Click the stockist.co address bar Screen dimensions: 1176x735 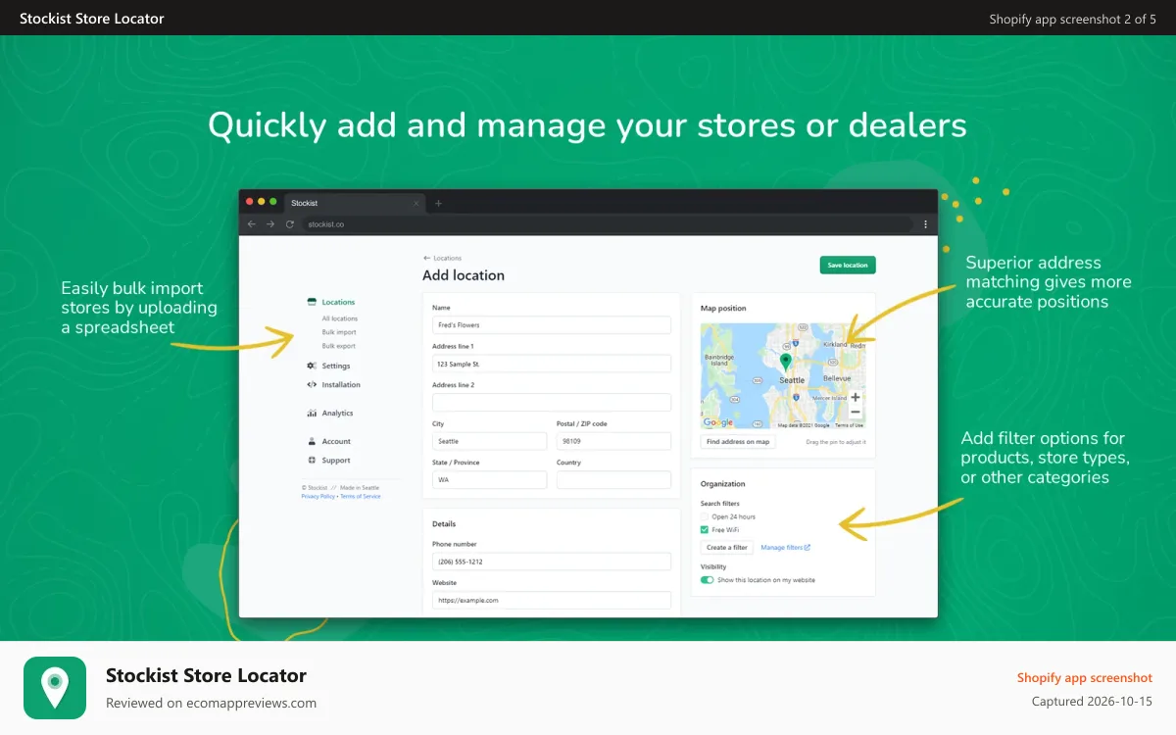(x=608, y=224)
